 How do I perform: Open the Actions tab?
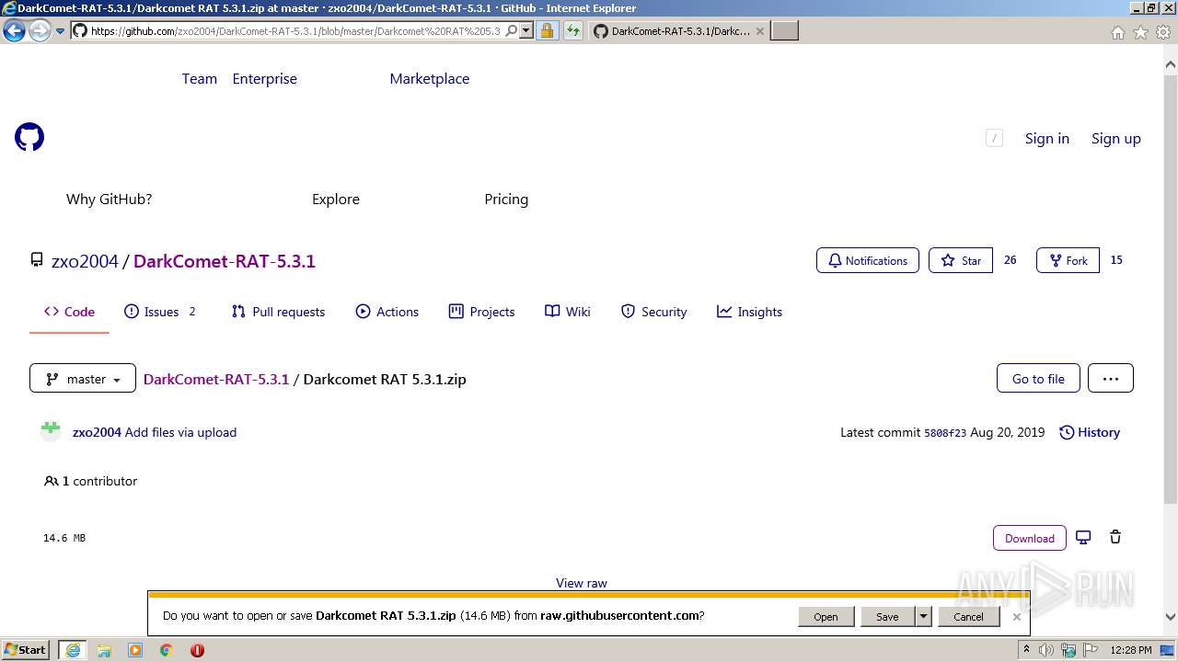(387, 312)
